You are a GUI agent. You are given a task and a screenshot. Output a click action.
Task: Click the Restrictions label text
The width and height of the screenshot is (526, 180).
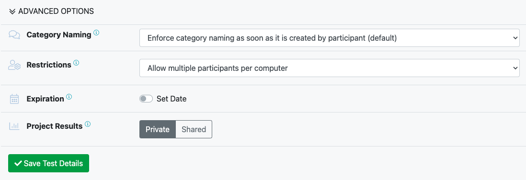(x=49, y=65)
